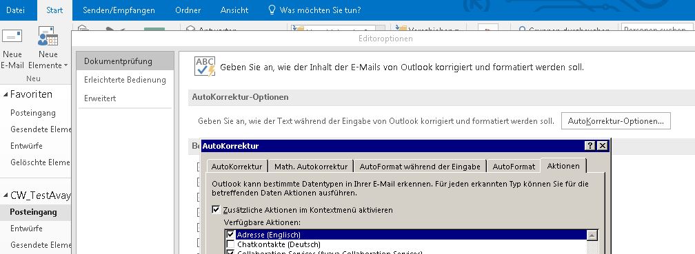Screen dimensions: 695x254
Task: Select bold Posteingang under CW_TestAvaya
Action: 33,212
